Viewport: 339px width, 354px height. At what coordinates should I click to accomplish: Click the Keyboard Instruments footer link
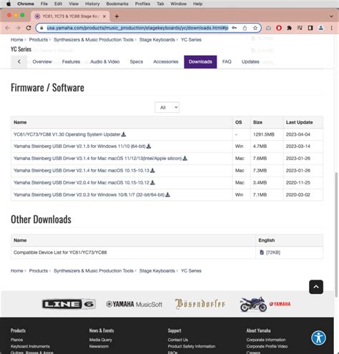(x=30, y=346)
